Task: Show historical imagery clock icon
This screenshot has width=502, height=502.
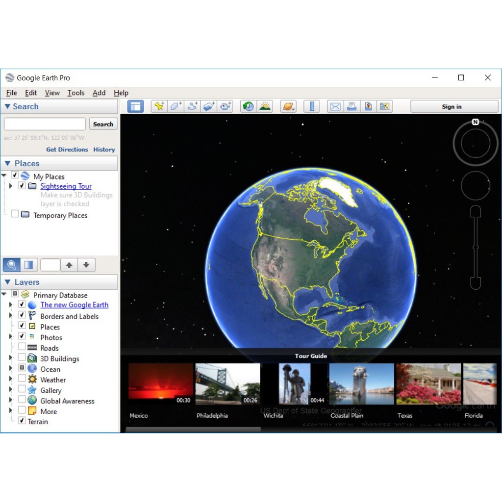Action: point(249,106)
